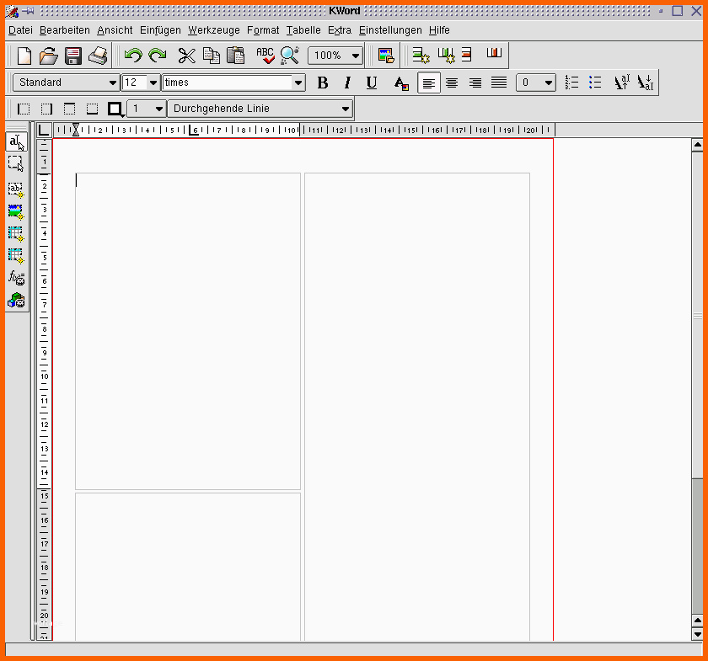708x661 pixels.
Task: Cut the selection with the scissors icon
Action: [186, 56]
